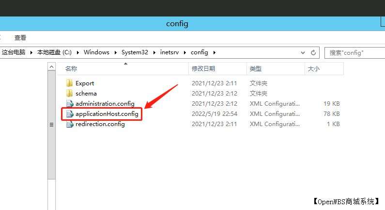This screenshot has height=210, width=385.
Task: Go to 本地磁盘 (C:) in breadcrumb
Action: [54, 52]
